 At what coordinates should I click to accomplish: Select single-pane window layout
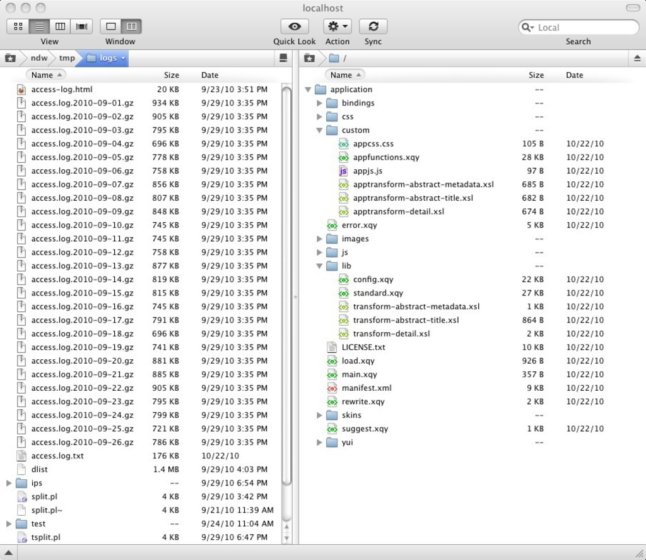point(111,27)
